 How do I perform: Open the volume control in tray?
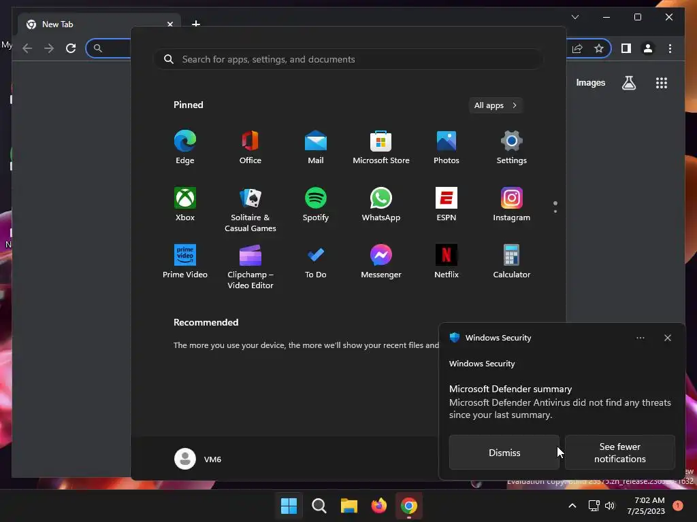point(610,506)
